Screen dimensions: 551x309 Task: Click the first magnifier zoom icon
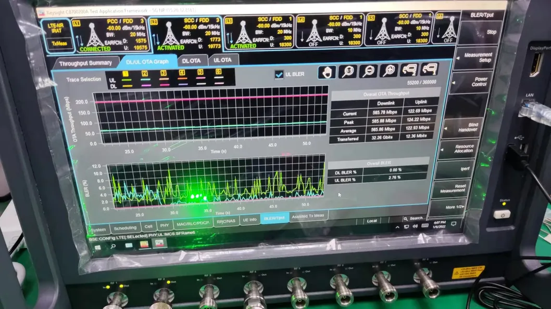[x=347, y=72]
